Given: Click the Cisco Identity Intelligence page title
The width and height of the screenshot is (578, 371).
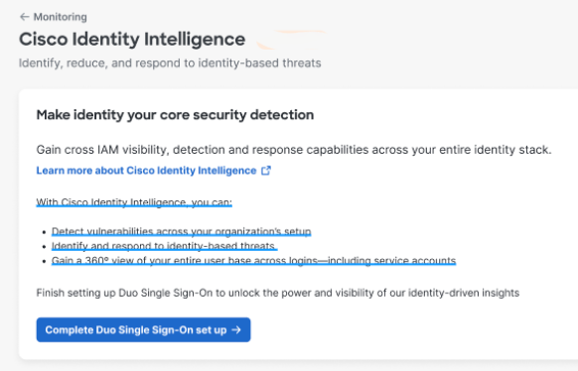Looking at the screenshot, I should tap(132, 40).
